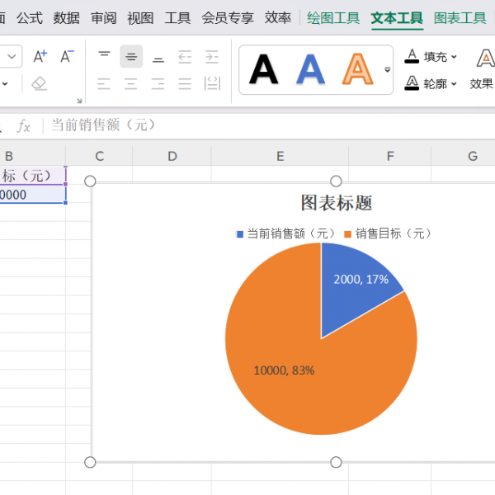Toggle bottom vertical alignment
The width and height of the screenshot is (495, 495).
(x=158, y=56)
